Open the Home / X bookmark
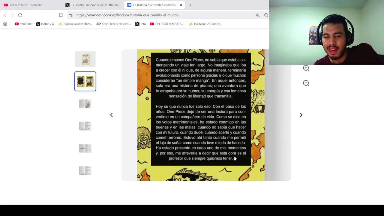 point(45,24)
